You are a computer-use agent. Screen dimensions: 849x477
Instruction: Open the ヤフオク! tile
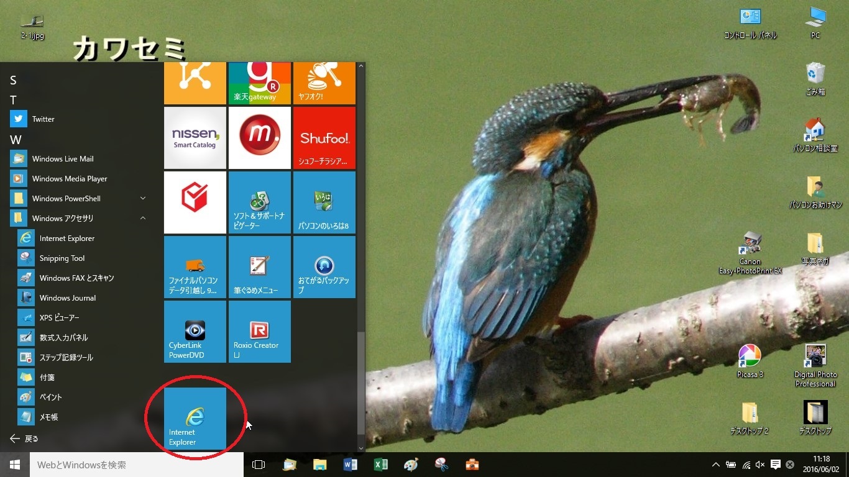324,83
